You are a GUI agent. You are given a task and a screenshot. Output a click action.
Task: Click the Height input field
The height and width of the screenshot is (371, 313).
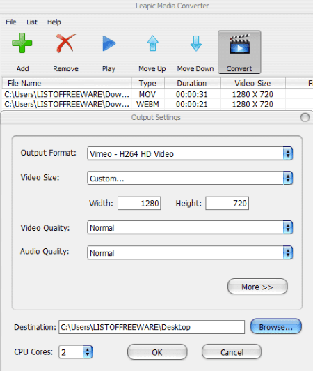coord(227,203)
